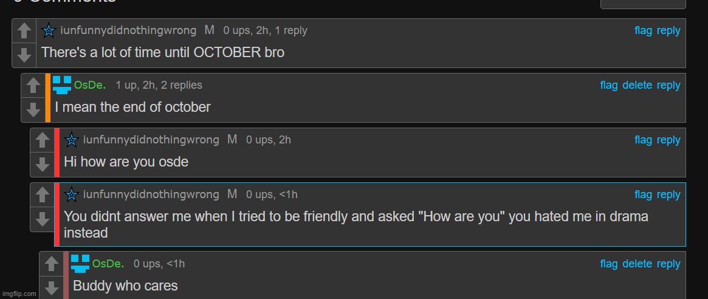Flag the "Hi how are you osde" comment
This screenshot has width=708, height=299.
(643, 140)
